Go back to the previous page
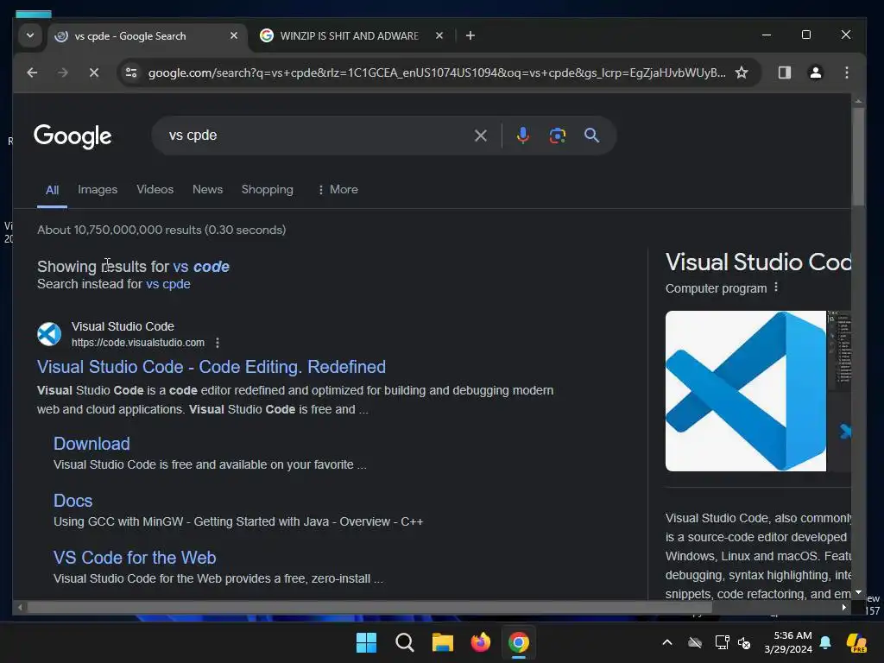The height and width of the screenshot is (663, 884). click(32, 73)
